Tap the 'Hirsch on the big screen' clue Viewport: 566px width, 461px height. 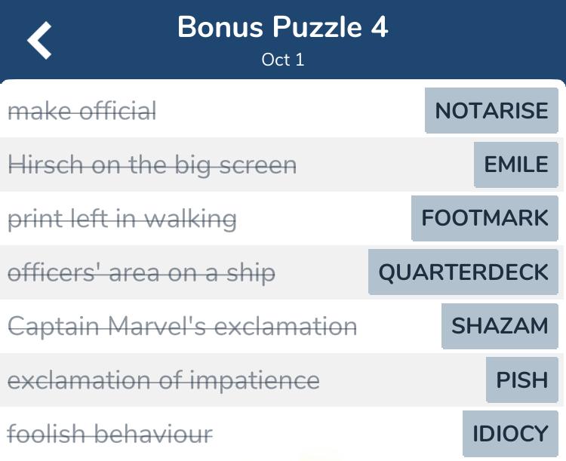point(152,165)
